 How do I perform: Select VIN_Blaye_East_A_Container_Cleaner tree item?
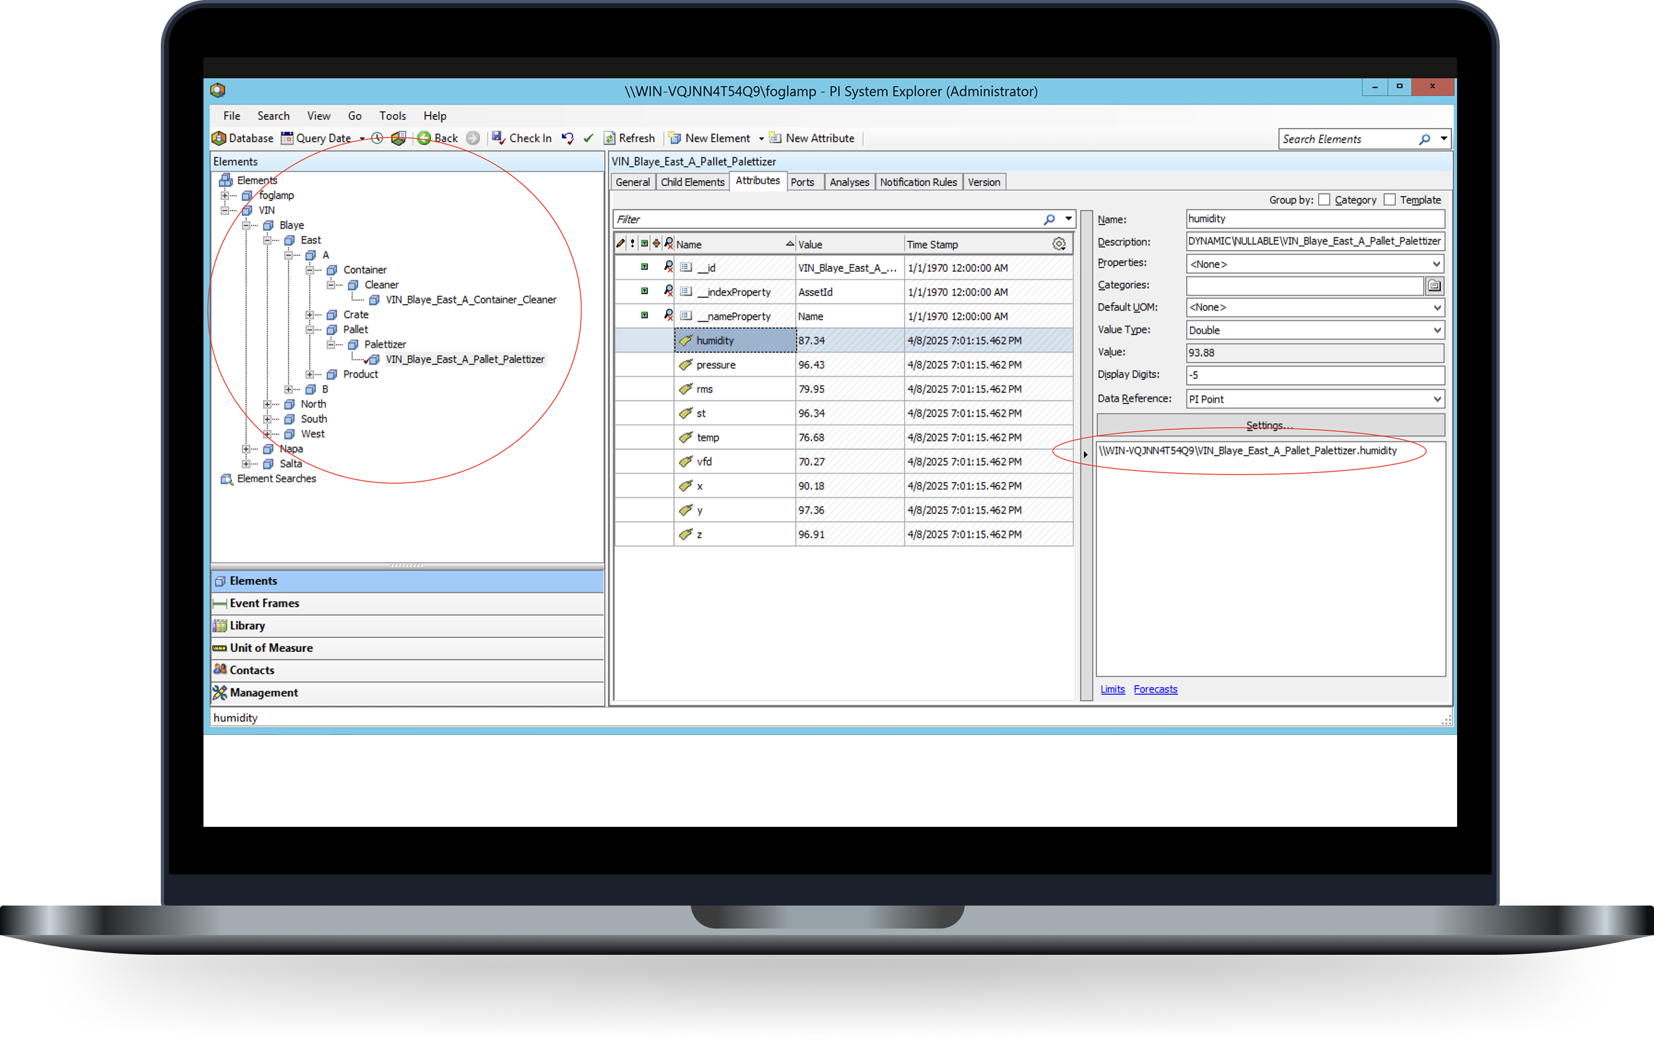point(470,299)
